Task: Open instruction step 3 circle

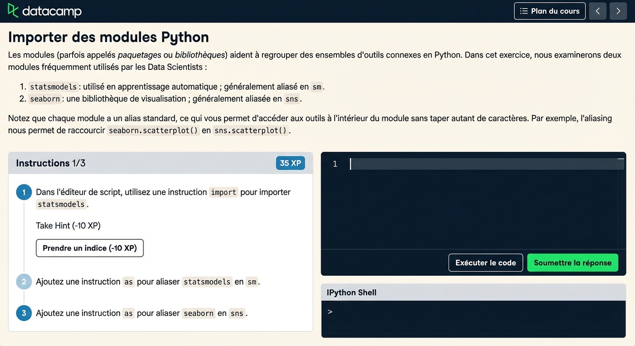Action: [x=24, y=313]
